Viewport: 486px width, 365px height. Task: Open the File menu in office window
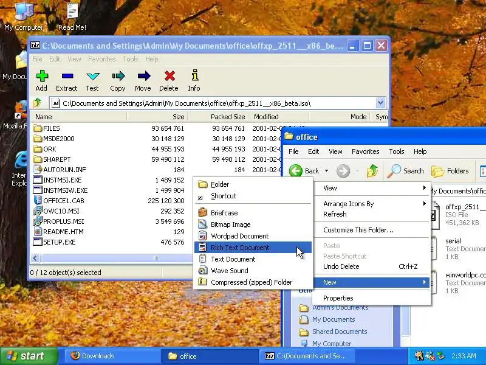[293, 151]
